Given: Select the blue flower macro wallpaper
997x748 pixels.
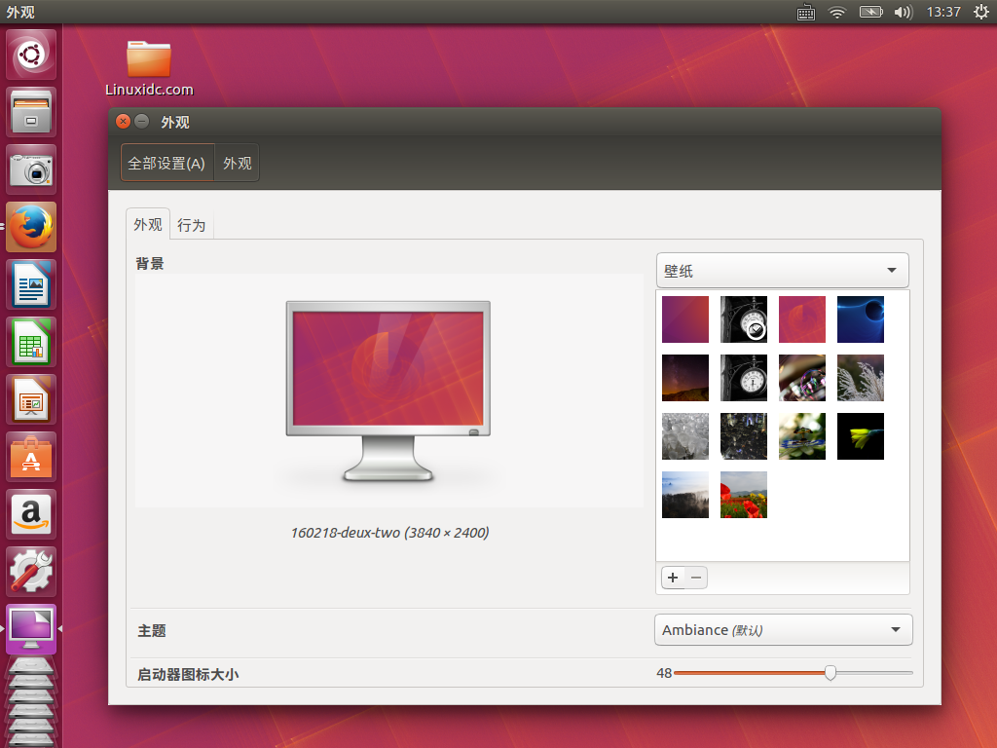Looking at the screenshot, I should point(802,436).
